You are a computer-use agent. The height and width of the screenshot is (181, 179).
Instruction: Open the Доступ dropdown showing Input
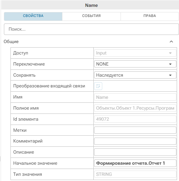135,53
